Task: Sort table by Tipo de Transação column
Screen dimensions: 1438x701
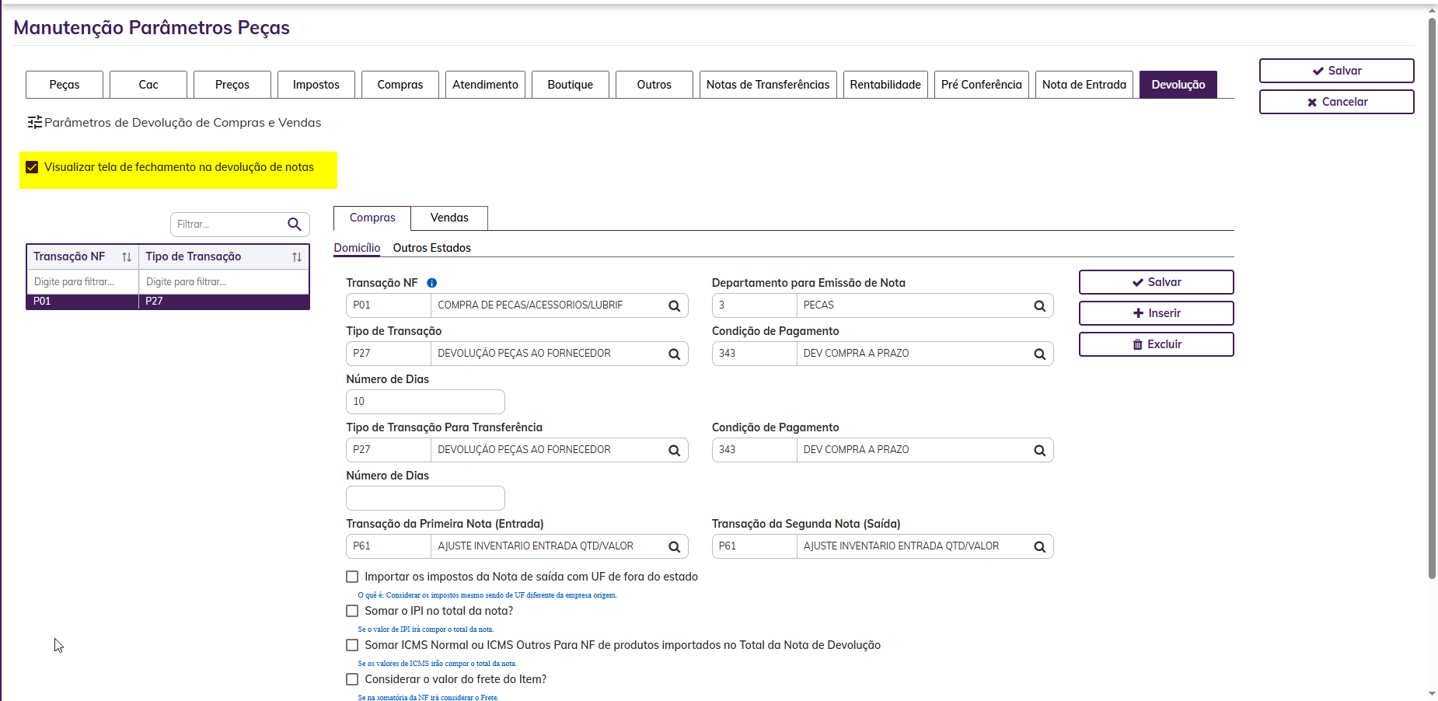Action: pos(297,257)
